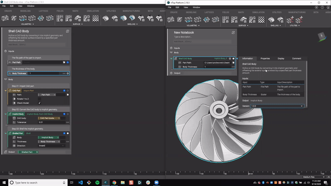This screenshot has width=331, height=186.
Task: Click the diamond-shaped Volumetric icon in left window
Action: (x=41, y=19)
